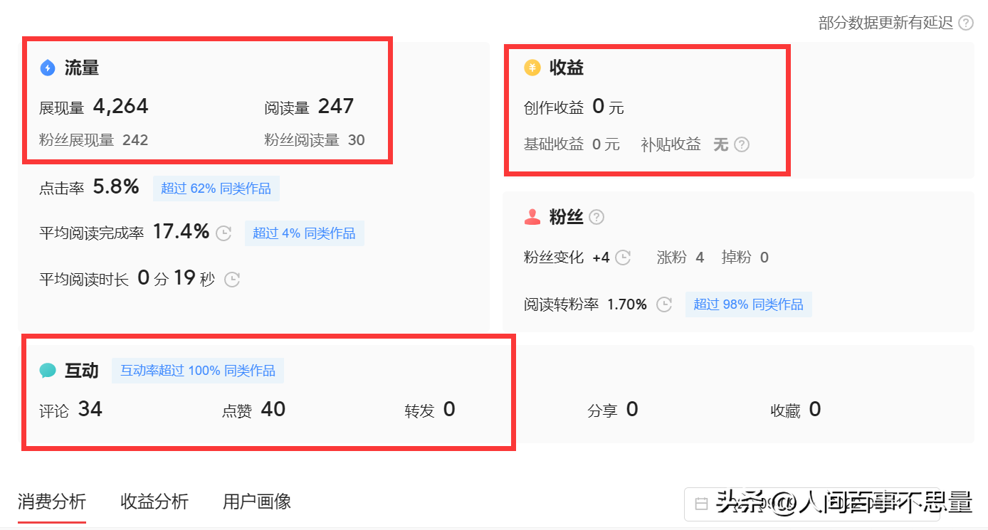
Task: Expand the 超过 62% 同类作品 tag
Action: pos(216,188)
